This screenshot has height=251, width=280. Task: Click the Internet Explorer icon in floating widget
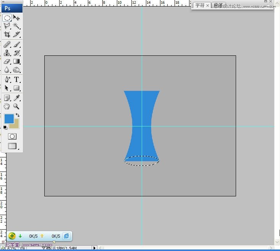(66, 236)
